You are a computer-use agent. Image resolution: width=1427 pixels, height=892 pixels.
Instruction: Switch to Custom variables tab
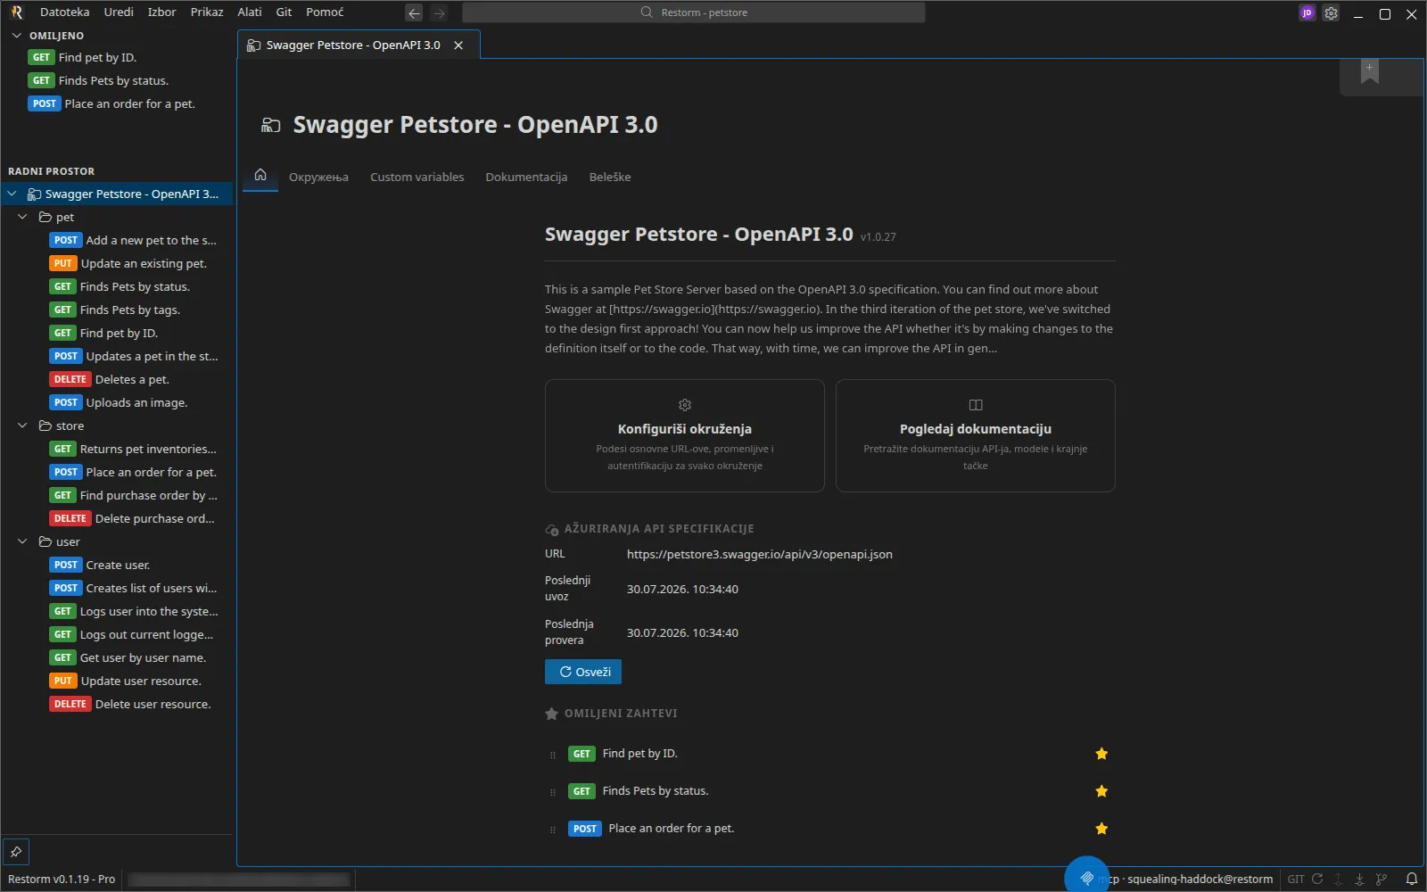[417, 177]
